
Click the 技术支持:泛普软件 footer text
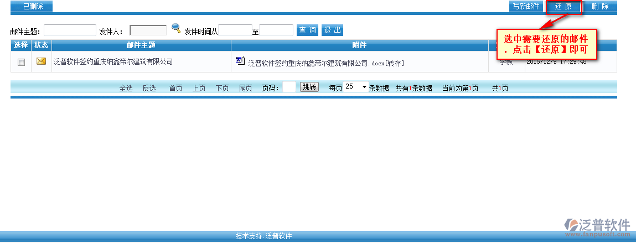(263, 236)
